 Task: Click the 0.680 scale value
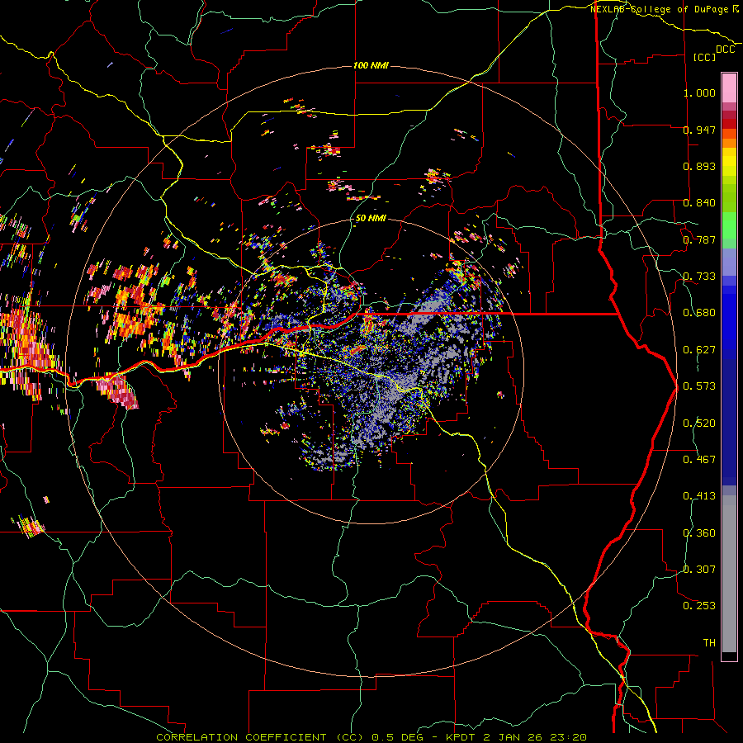click(x=699, y=313)
